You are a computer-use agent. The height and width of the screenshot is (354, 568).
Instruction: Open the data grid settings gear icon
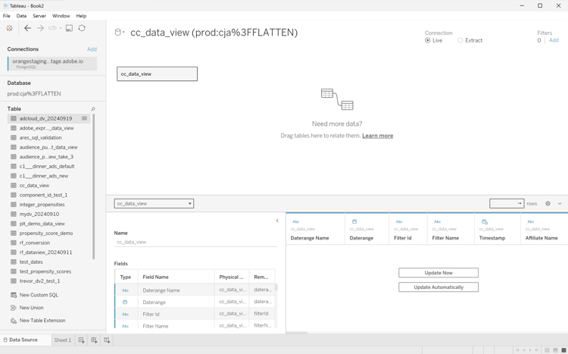548,203
